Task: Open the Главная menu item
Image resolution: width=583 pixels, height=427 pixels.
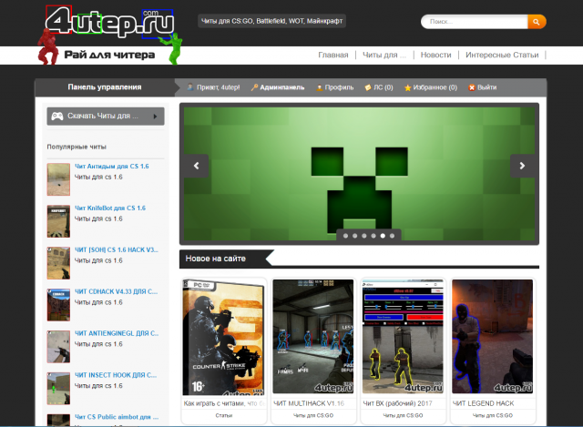Action: [333, 55]
